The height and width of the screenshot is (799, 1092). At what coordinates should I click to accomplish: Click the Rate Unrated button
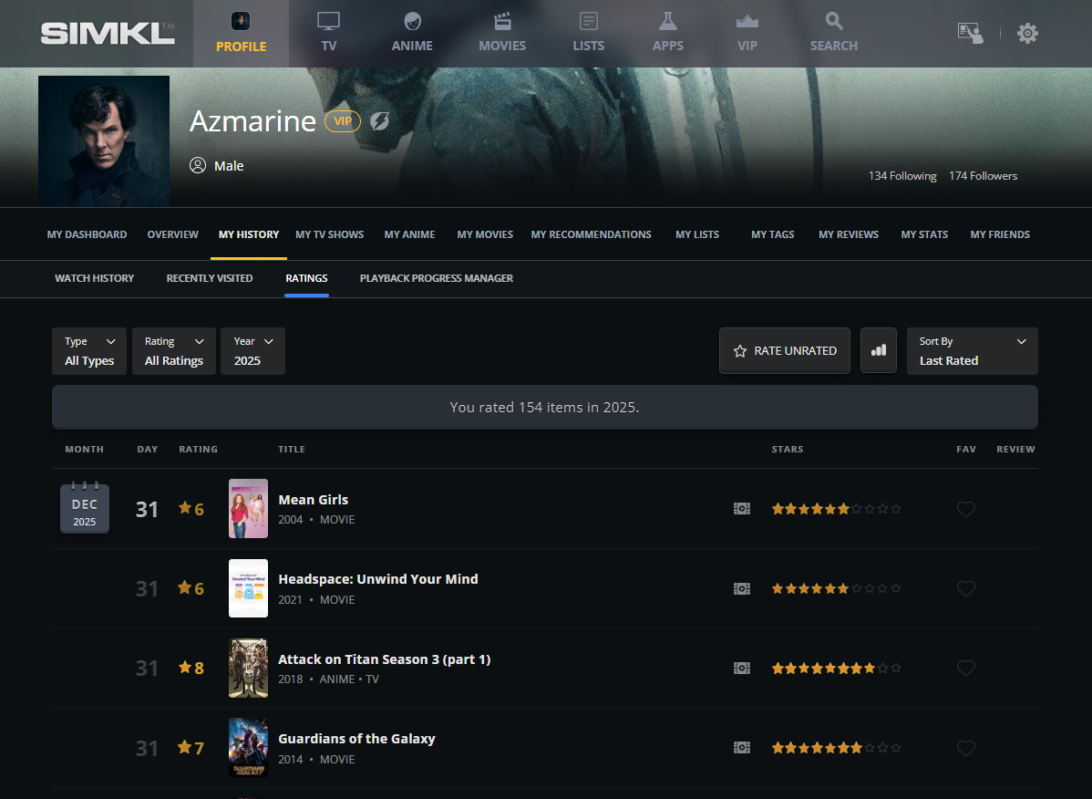(784, 351)
